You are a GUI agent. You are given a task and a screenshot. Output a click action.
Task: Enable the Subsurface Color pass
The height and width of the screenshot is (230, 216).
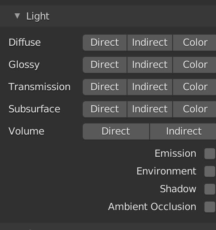pos(194,109)
